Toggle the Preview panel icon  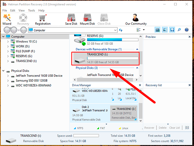pos(165,30)
